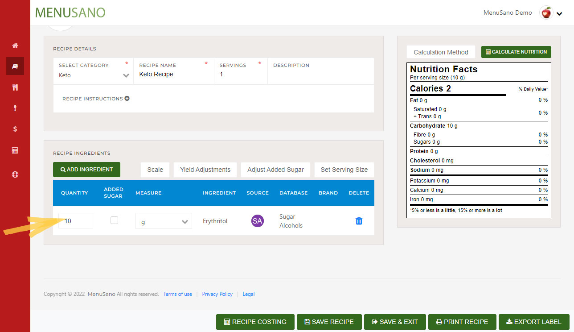The height and width of the screenshot is (332, 574).
Task: Delete Erythritol with the trash icon
Action: coord(359,221)
